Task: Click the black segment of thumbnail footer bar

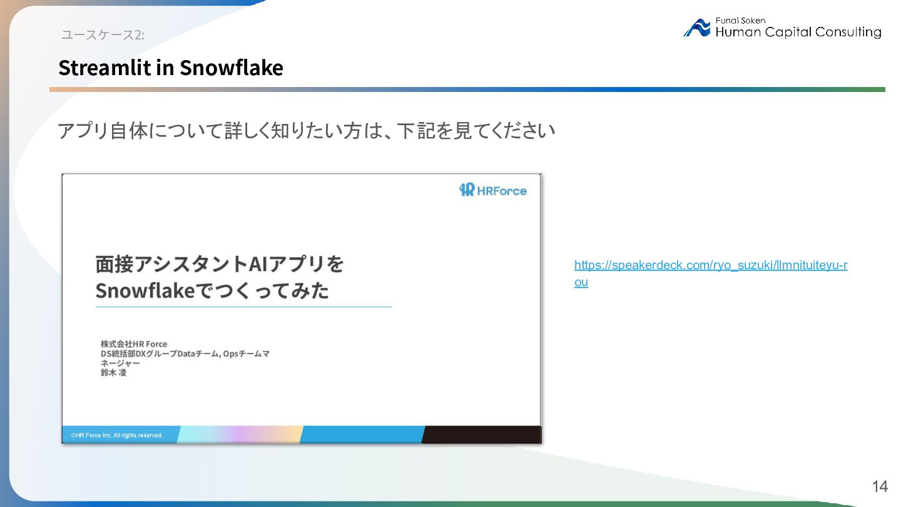Action: coord(482,434)
